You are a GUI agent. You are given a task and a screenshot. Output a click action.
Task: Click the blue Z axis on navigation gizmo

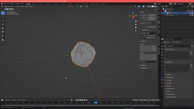[133, 13]
